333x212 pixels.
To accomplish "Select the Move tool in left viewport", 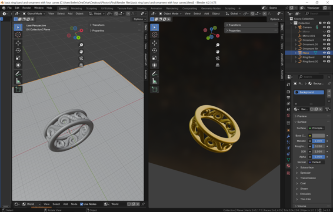I will [x=18, y=43].
